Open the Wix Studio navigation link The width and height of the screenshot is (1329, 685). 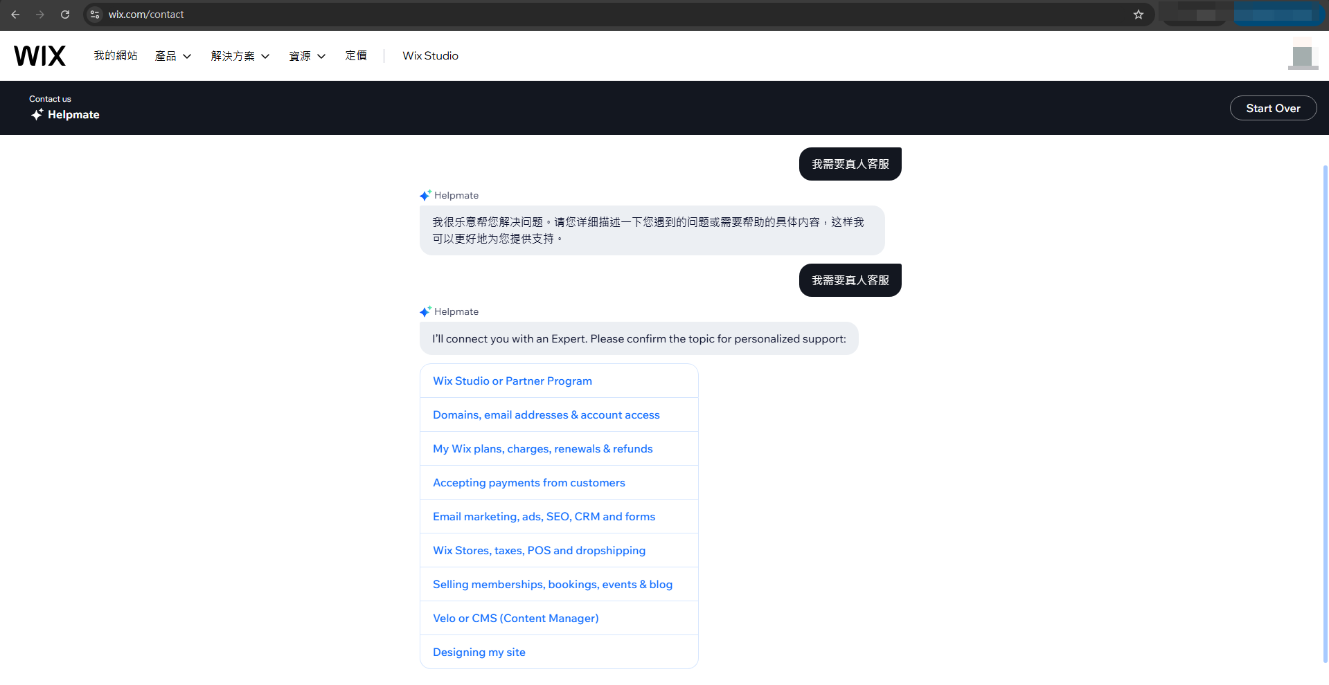pyautogui.click(x=429, y=55)
